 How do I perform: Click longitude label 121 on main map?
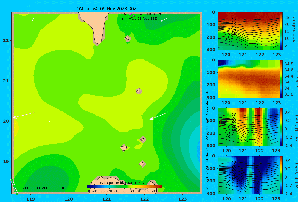coord(107,199)
